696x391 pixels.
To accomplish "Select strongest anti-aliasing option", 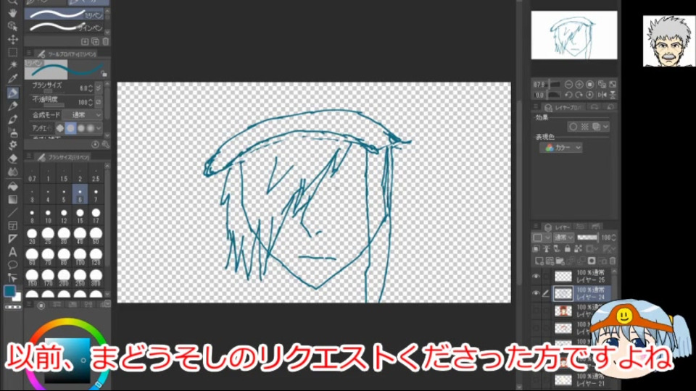I will pos(91,128).
